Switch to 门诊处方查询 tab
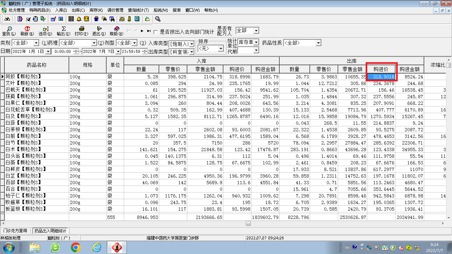Image resolution: width=452 pixels, height=254 pixels. coord(15,231)
